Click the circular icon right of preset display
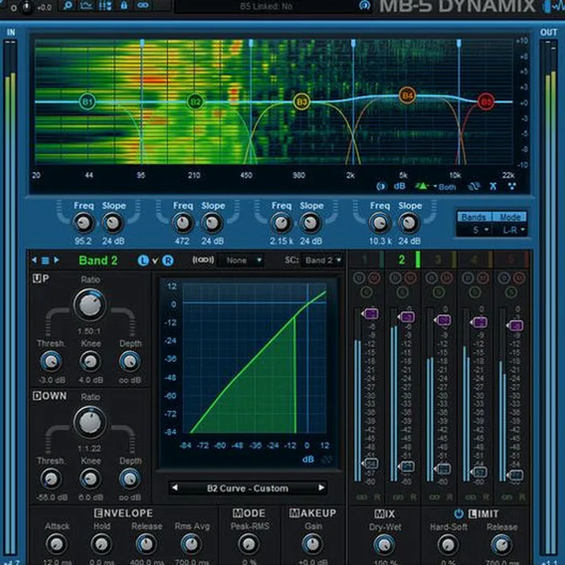Viewport: 565px width, 565px height. 365,5
